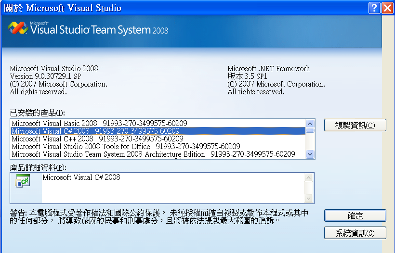Viewport: 395px width, 253px height.
Task: Click the Visual C# product icon
Action: (23, 180)
